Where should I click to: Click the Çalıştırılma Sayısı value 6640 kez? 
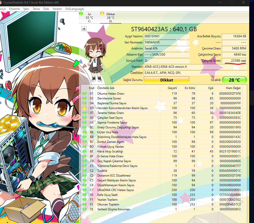(234, 55)
